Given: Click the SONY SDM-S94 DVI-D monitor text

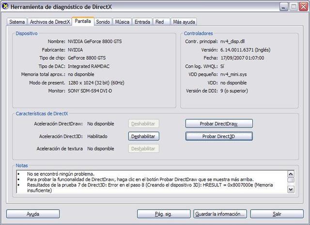Looking at the screenshot, I should [90, 91].
